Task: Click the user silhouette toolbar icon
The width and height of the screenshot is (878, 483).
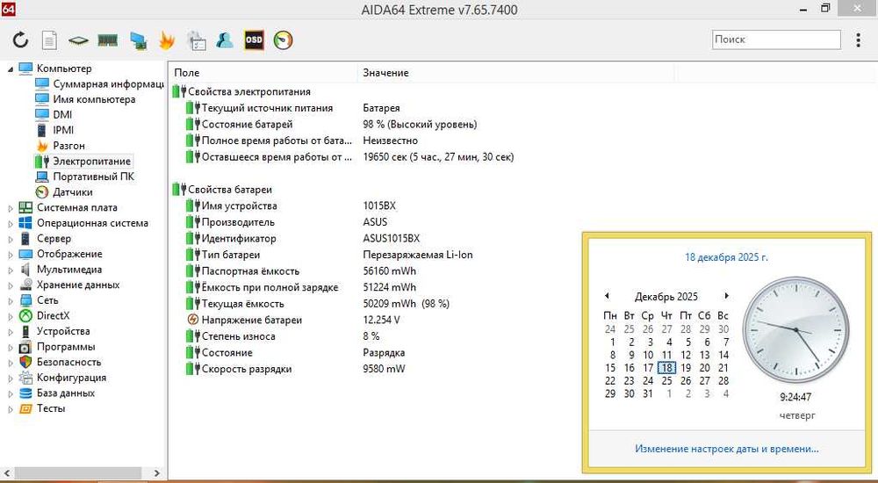Action: tap(225, 40)
